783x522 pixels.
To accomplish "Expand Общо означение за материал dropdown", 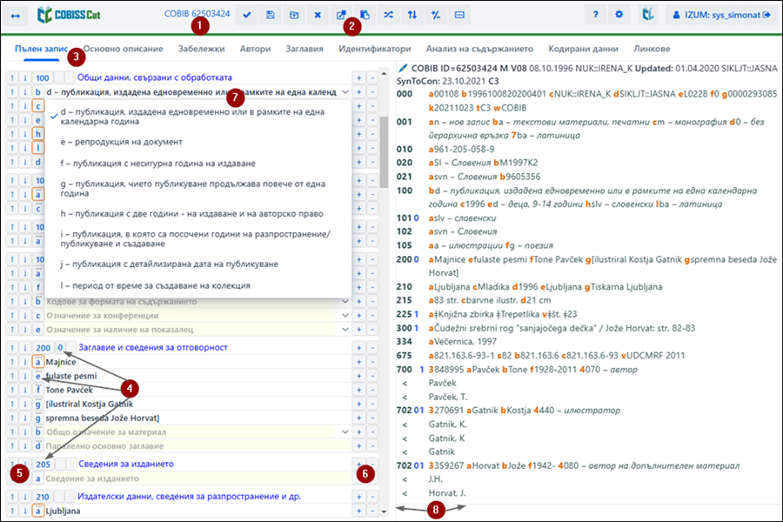I will (x=345, y=432).
